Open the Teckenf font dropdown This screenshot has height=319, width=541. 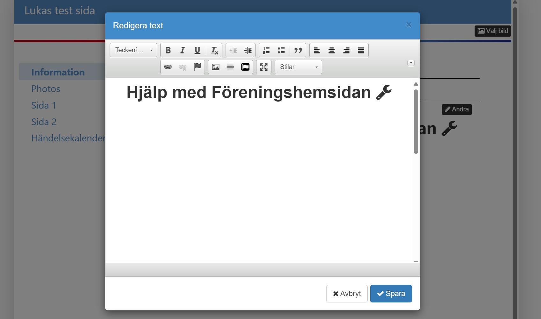133,50
